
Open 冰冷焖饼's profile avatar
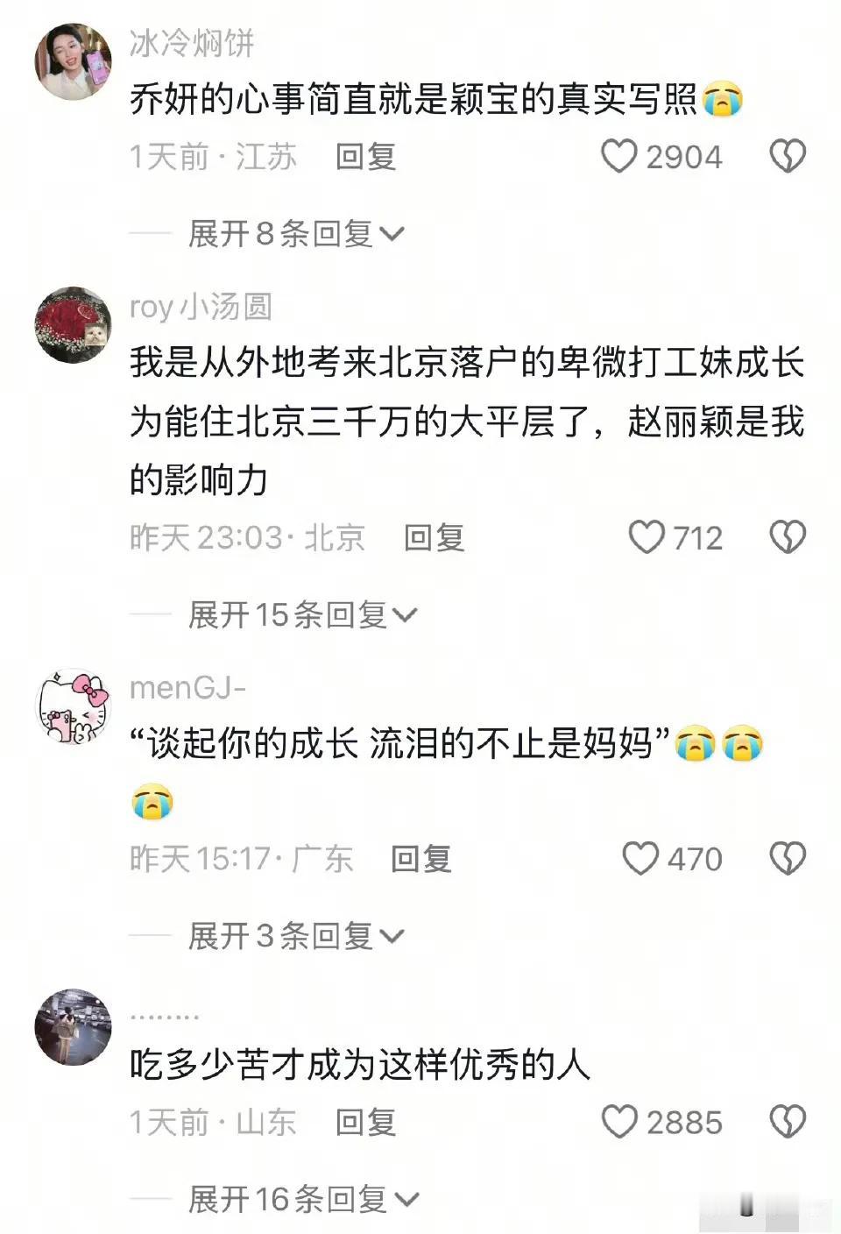click(74, 61)
